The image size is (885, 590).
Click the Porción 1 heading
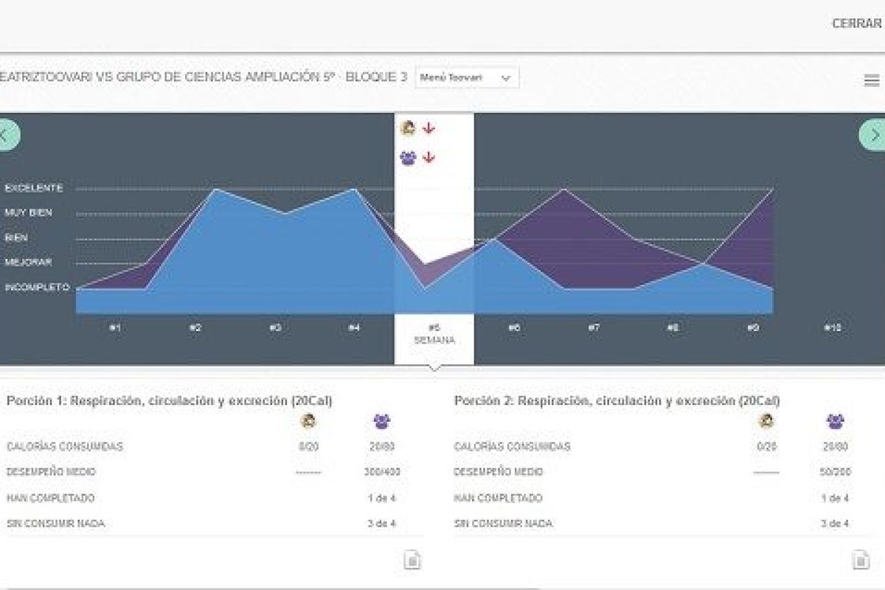click(170, 401)
